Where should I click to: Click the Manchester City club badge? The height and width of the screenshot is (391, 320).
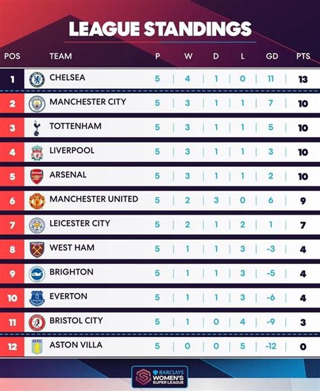coord(37,104)
